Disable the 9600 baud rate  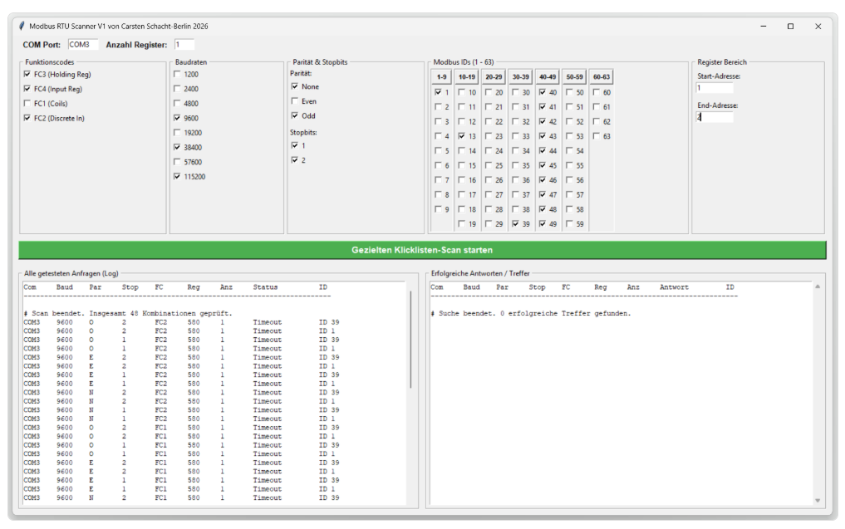click(177, 118)
